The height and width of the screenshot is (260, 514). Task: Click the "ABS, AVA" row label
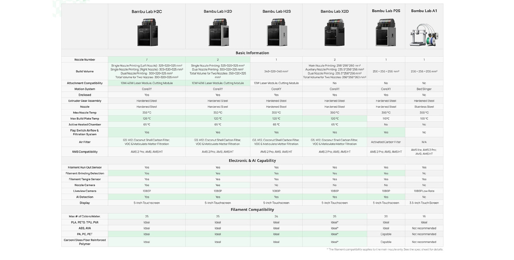tap(85, 228)
